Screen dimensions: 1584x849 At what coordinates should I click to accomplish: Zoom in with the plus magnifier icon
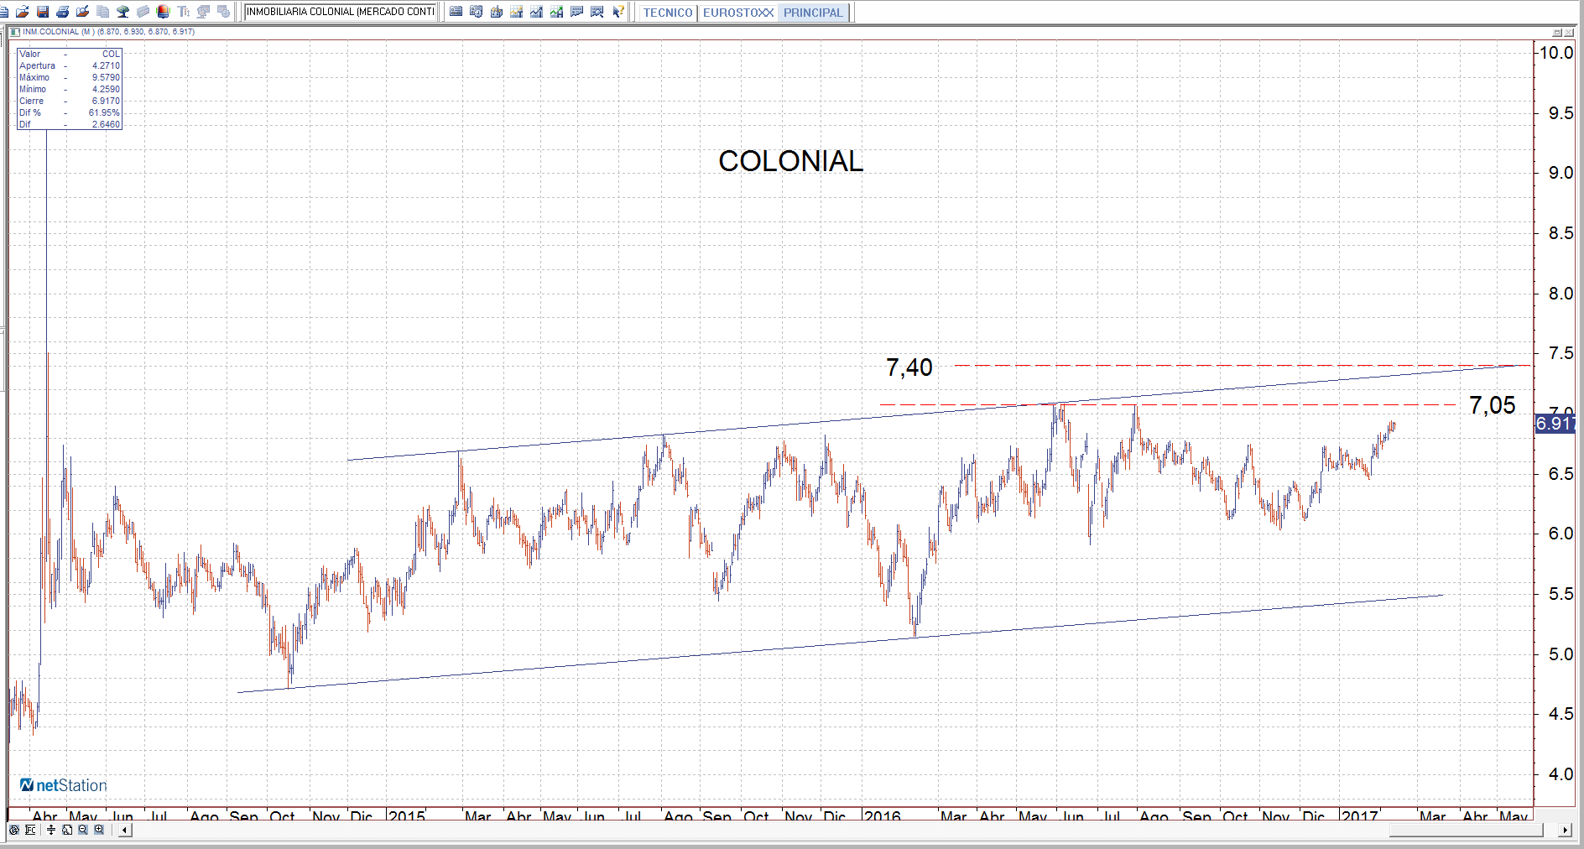pyautogui.click(x=99, y=830)
